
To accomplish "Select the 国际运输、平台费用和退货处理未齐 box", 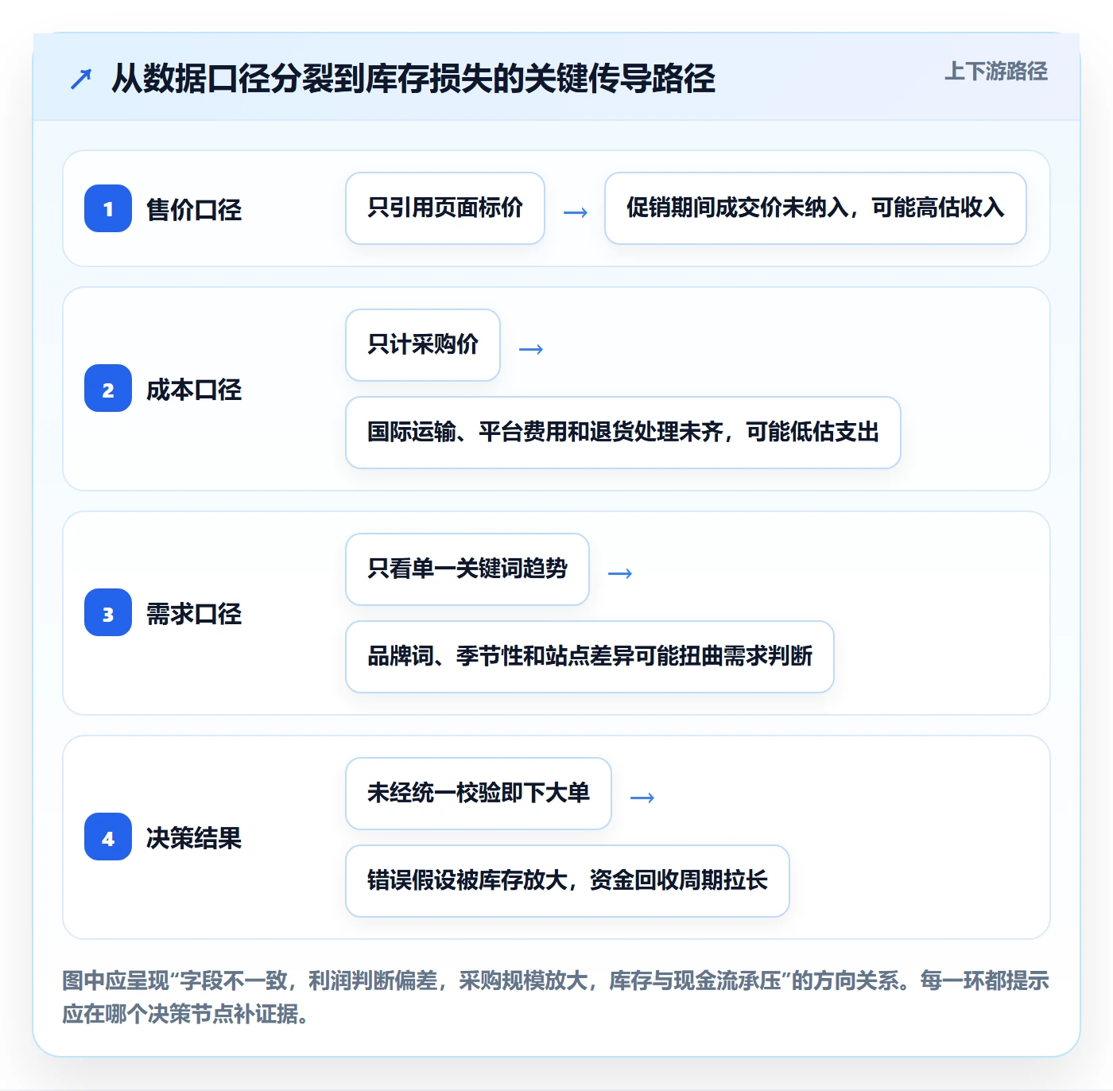I will click(x=623, y=433).
